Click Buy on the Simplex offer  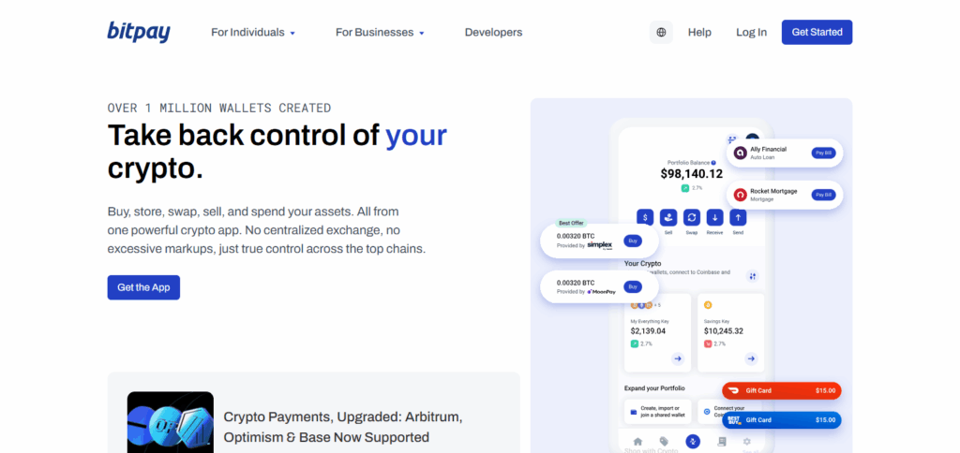coord(633,241)
